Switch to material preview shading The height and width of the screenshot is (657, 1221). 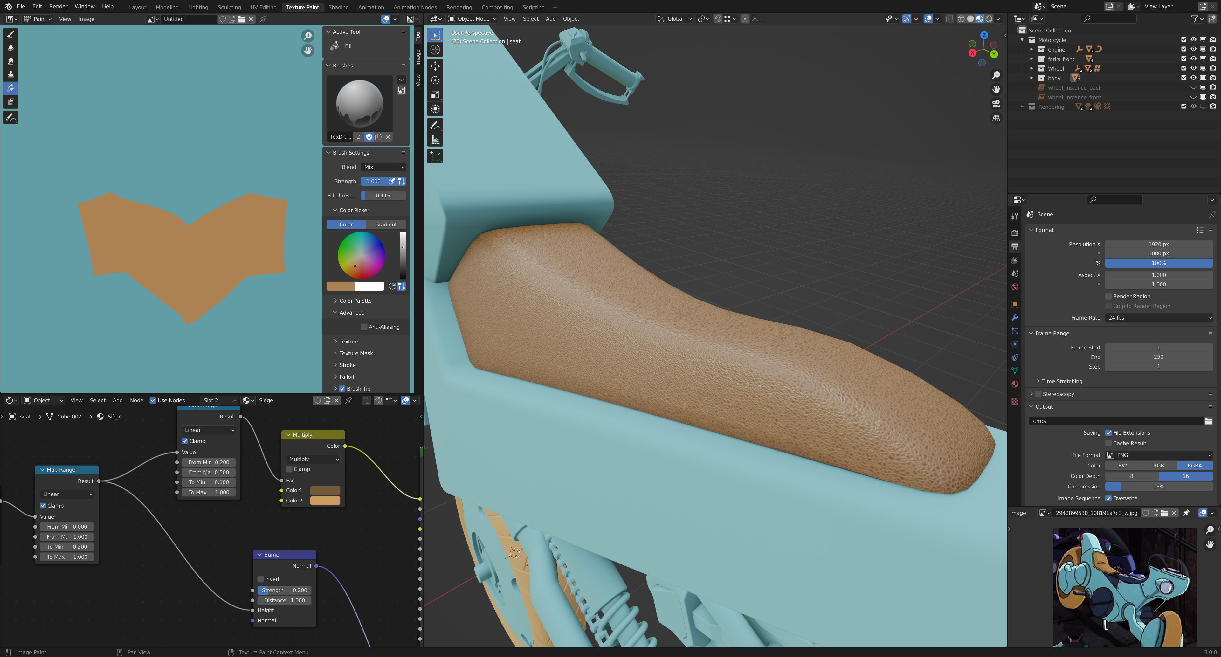click(x=979, y=19)
